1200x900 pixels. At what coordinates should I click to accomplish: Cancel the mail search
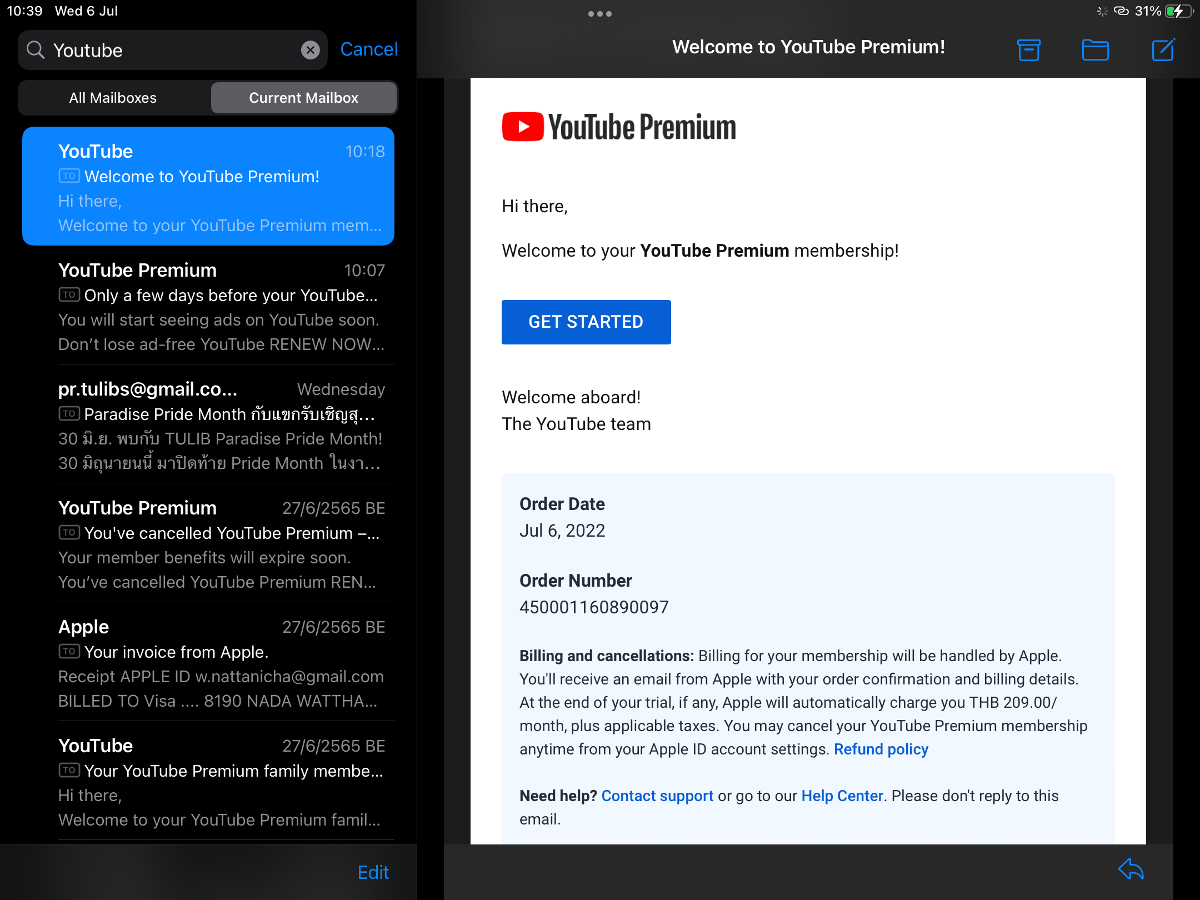coord(369,49)
